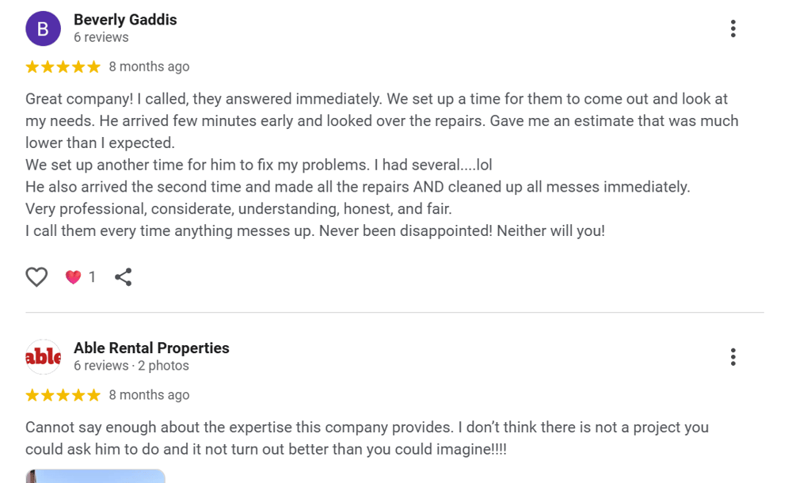Click Beverly's review text starting 'Great company!'

[x=382, y=165]
